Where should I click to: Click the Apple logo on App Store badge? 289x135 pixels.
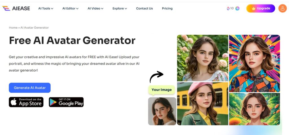tap(14, 102)
